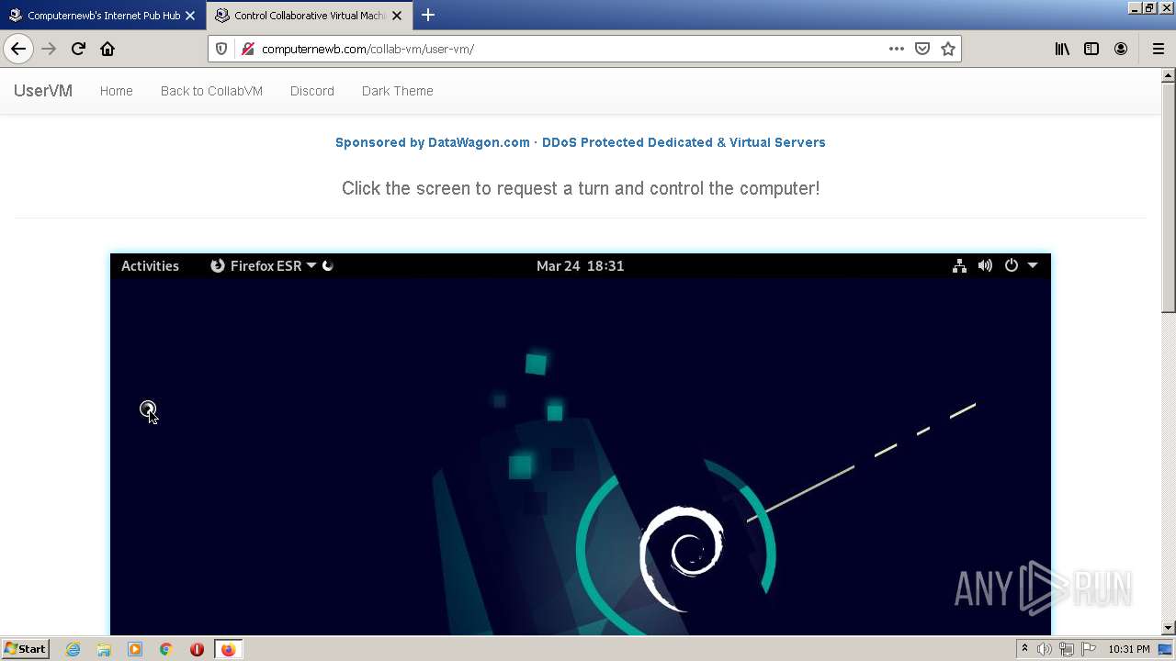The height and width of the screenshot is (661, 1176).
Task: Open the taskbar network icon
Action: (1067, 649)
